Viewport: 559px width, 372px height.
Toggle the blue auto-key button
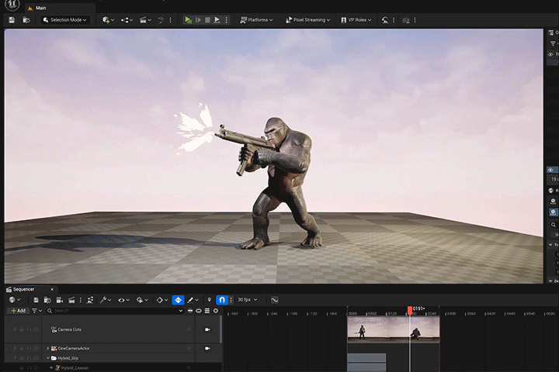coord(179,300)
